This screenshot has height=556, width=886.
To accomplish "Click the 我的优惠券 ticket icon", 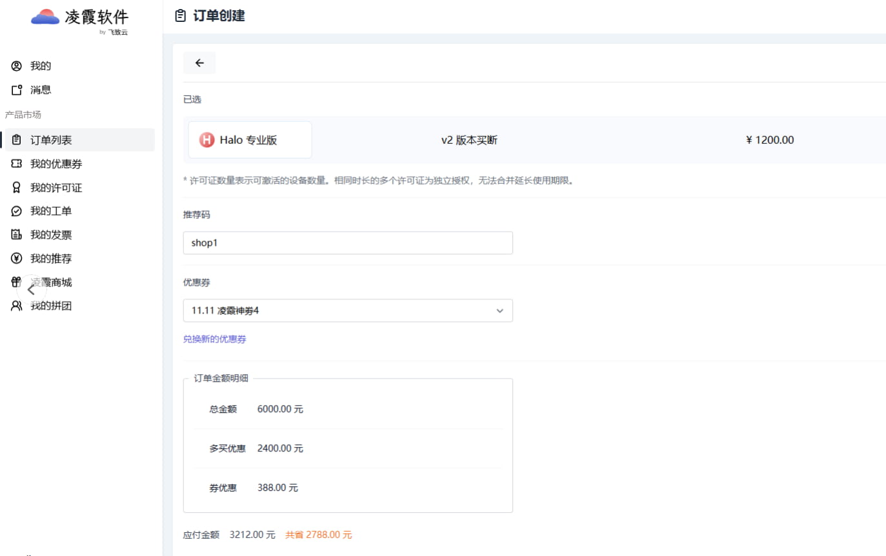I will [17, 164].
